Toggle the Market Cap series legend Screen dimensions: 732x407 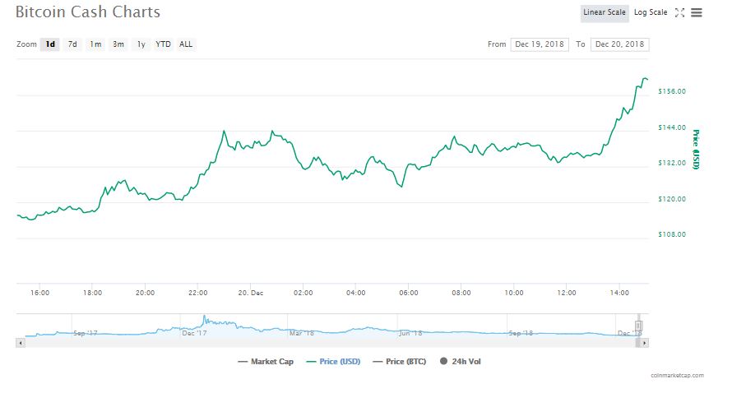click(x=266, y=361)
